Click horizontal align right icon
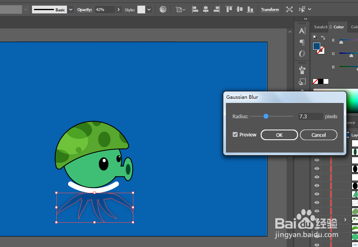 [x=217, y=9]
